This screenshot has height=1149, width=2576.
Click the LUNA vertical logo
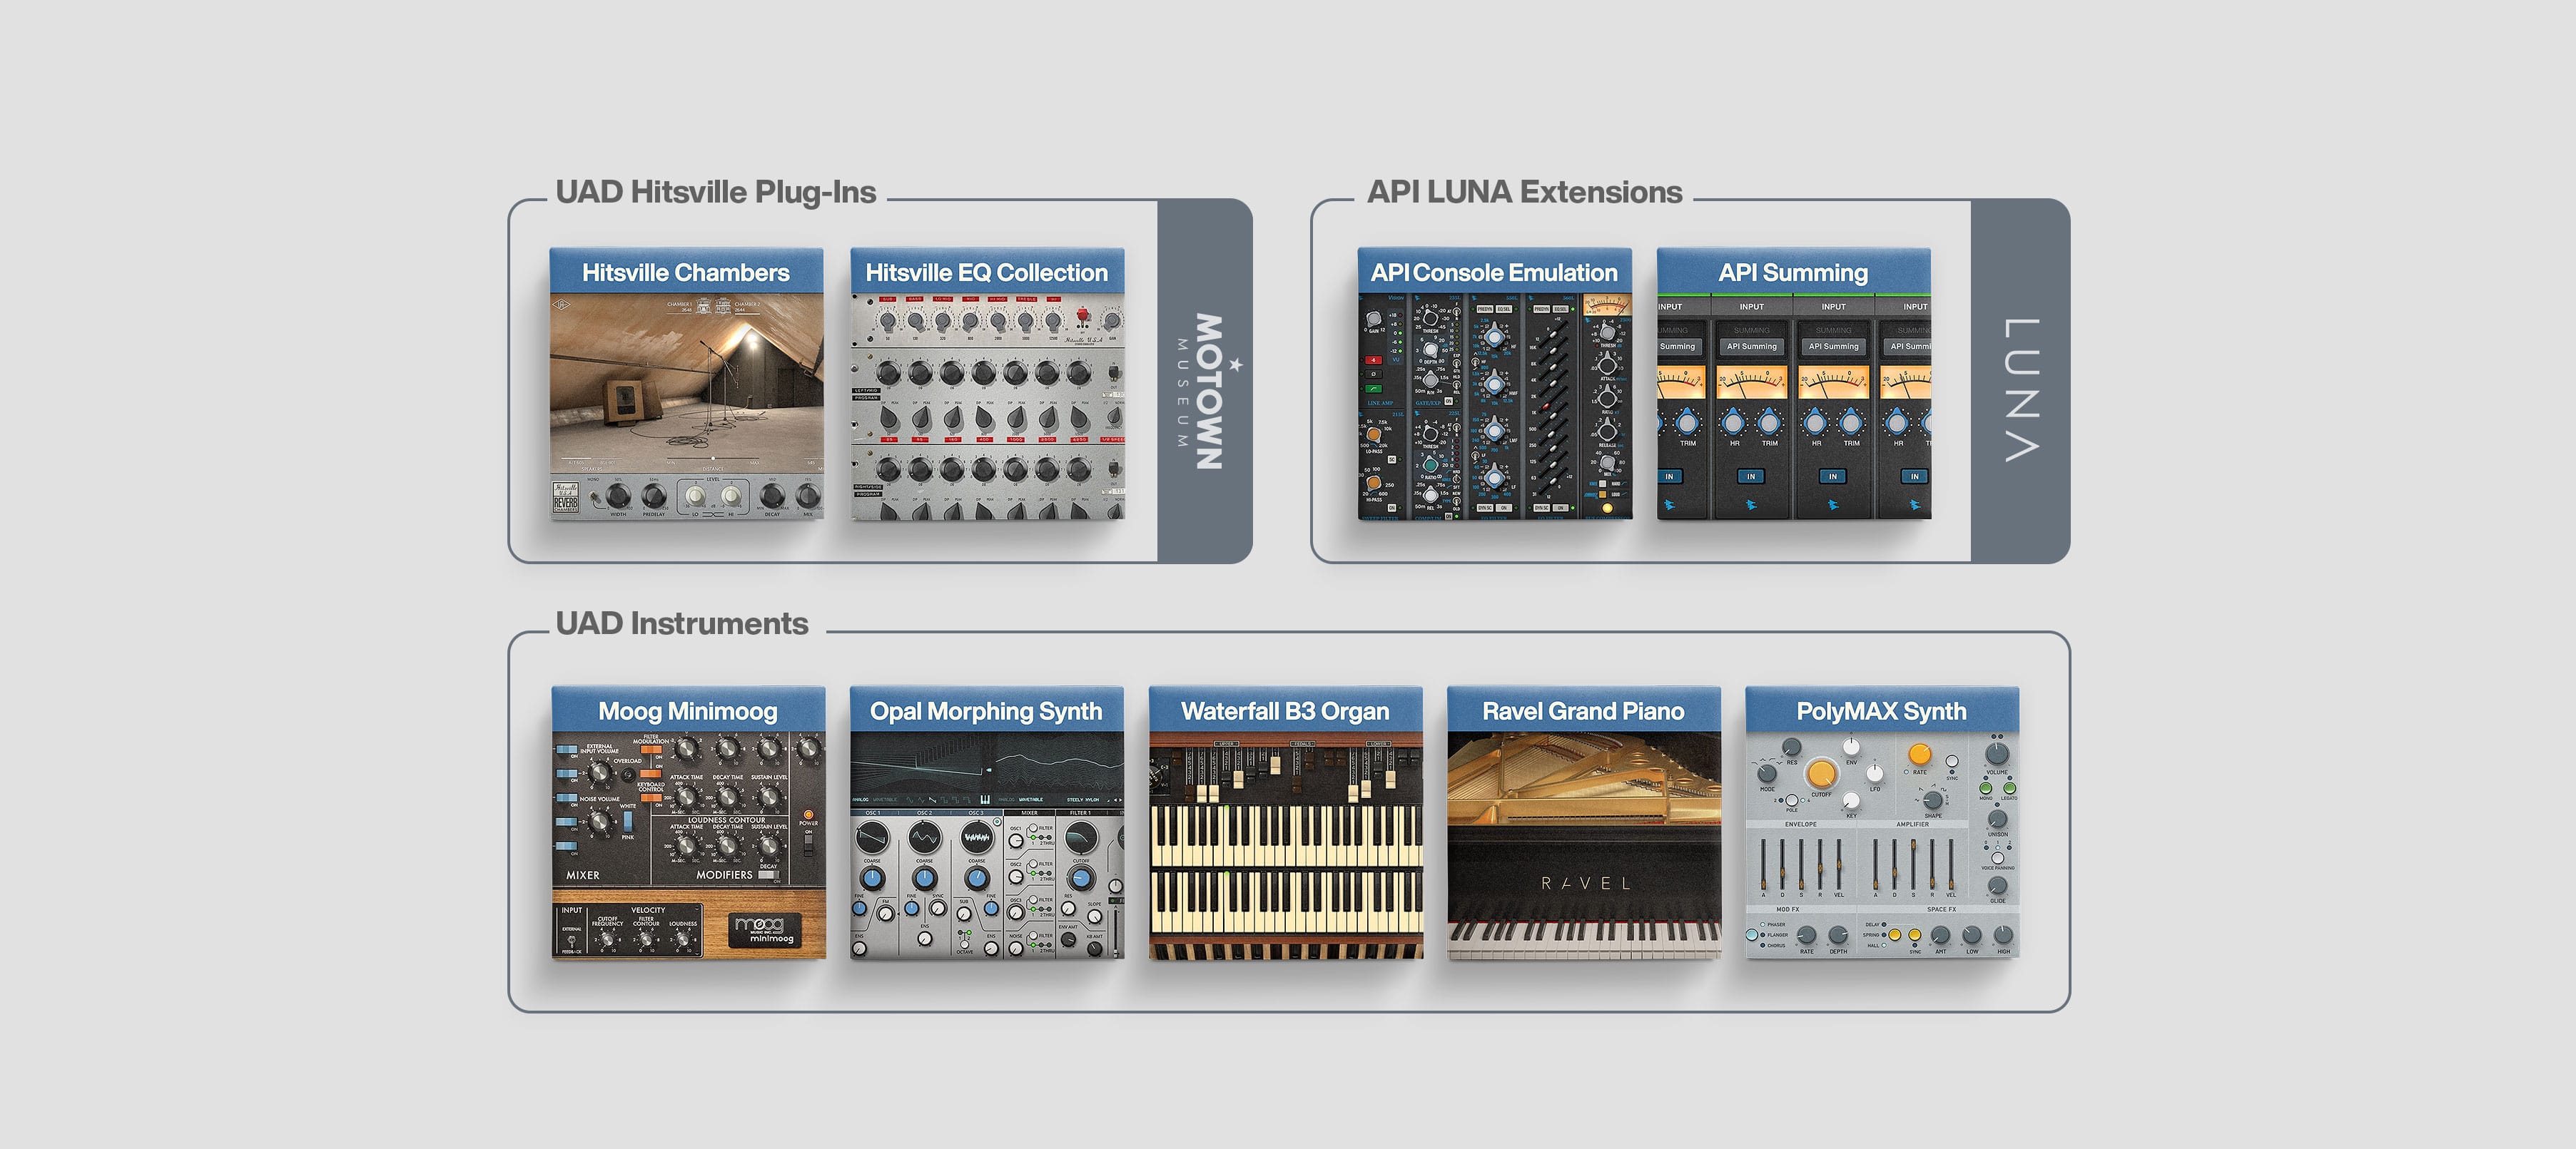(x=2021, y=389)
